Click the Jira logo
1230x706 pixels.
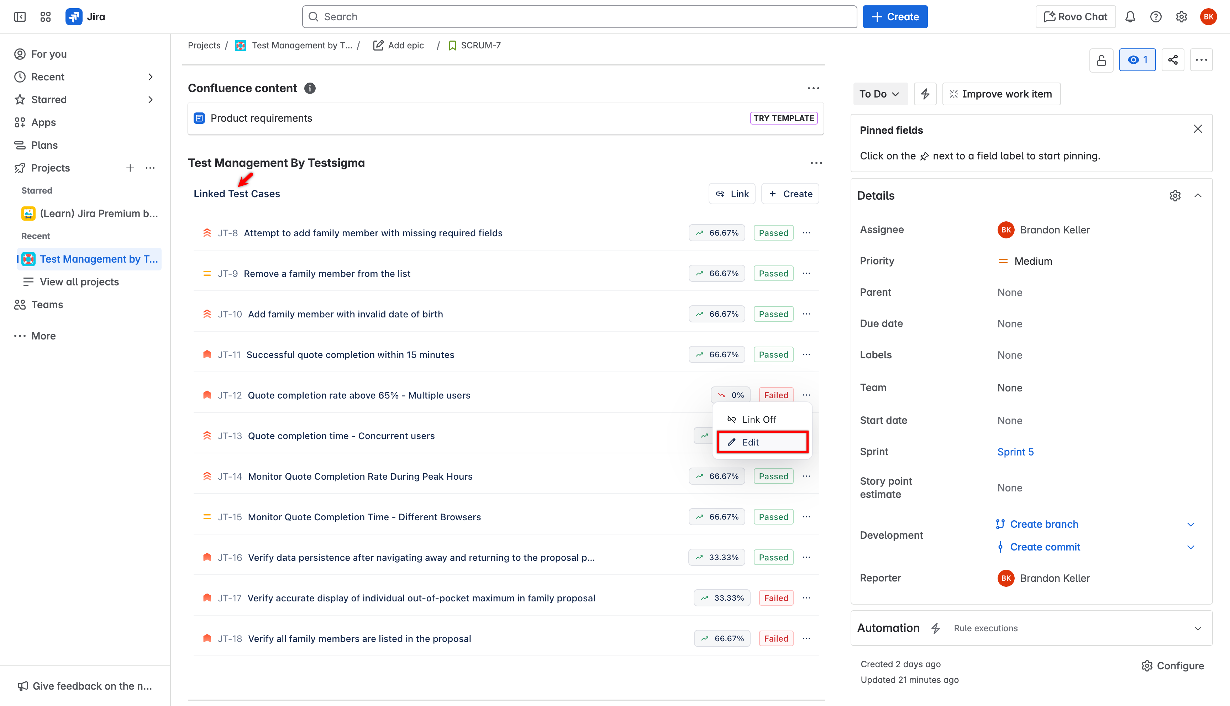click(x=85, y=17)
